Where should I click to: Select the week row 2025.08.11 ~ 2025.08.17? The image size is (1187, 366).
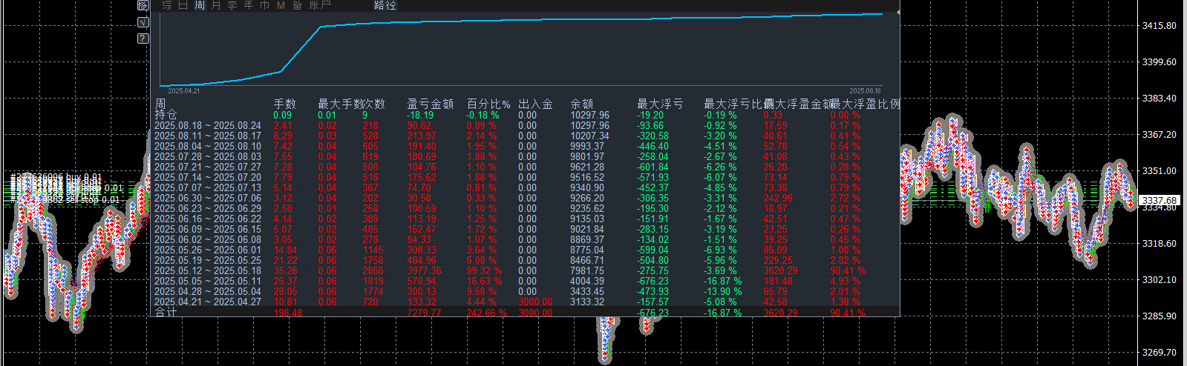coord(208,136)
